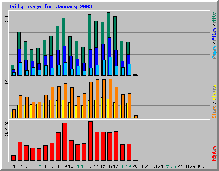Click day 21 on the x-axis
This screenshot has width=219, height=171.
pos(141,166)
